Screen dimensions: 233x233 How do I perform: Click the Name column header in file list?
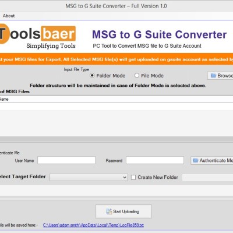coord(4,99)
